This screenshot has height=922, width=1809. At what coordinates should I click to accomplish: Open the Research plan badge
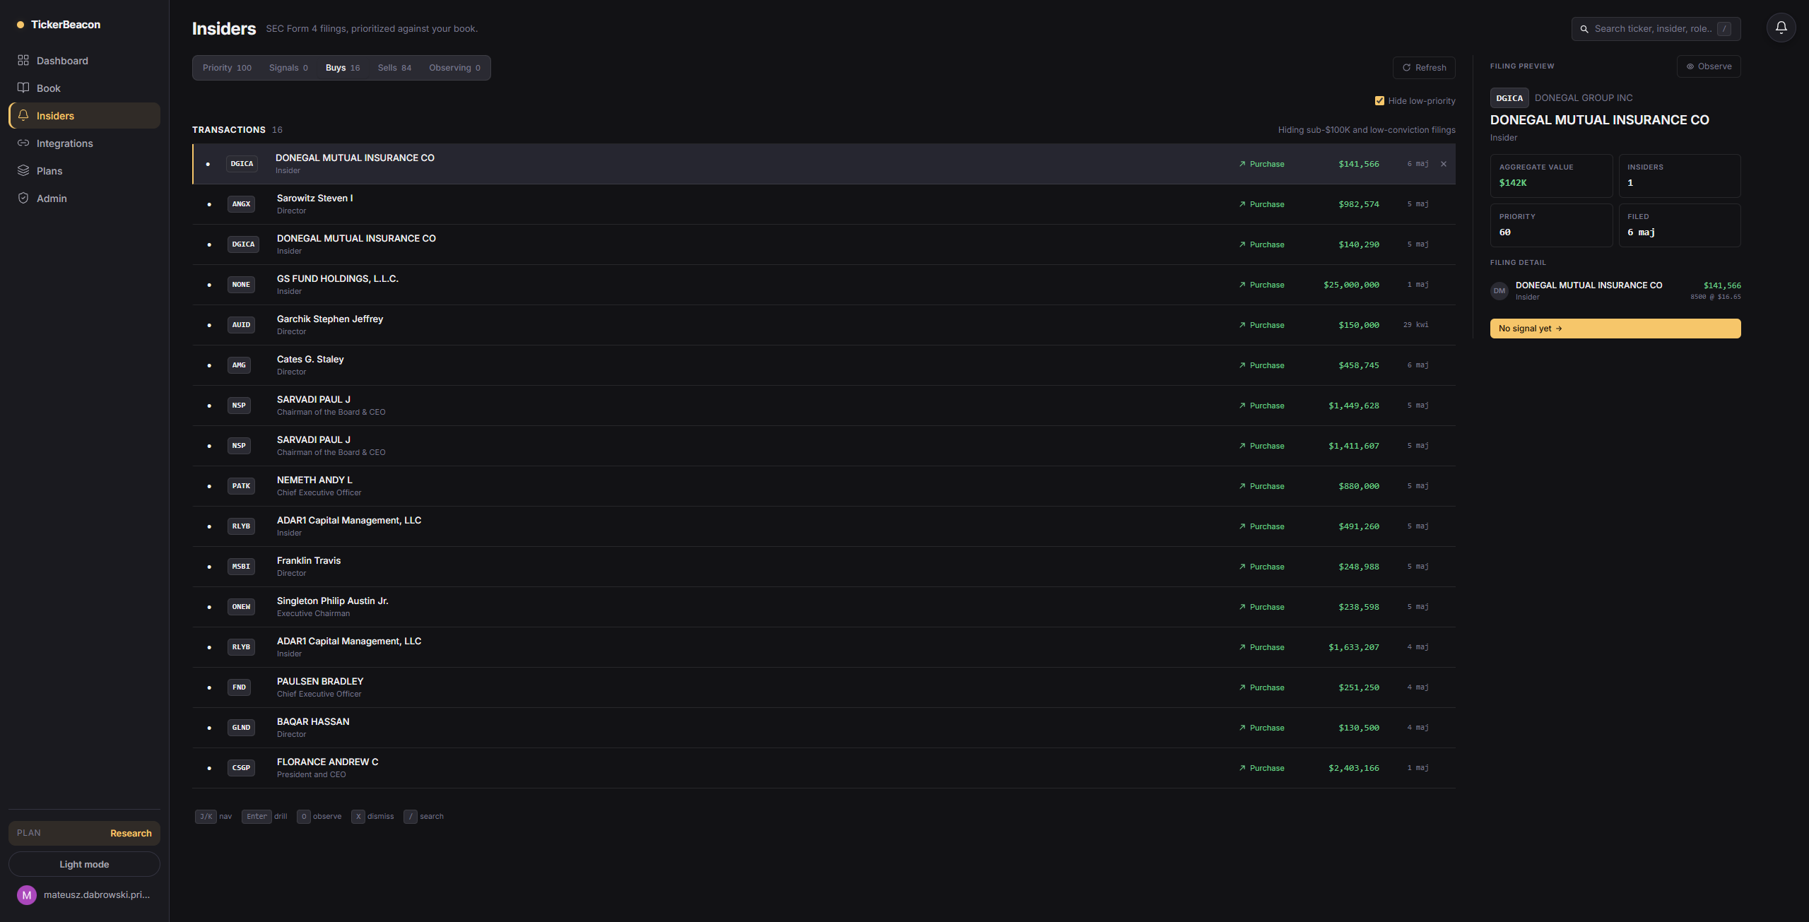(84, 833)
